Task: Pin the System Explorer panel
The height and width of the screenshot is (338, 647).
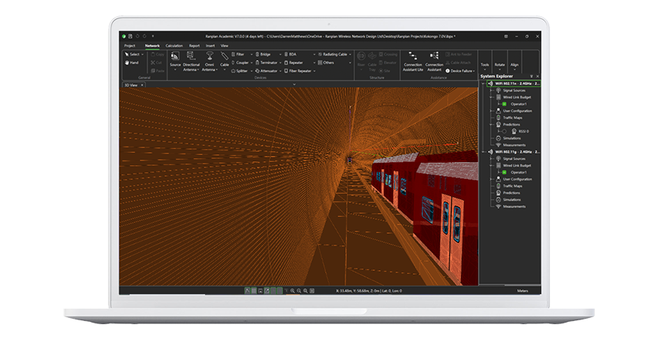Action: coord(531,76)
